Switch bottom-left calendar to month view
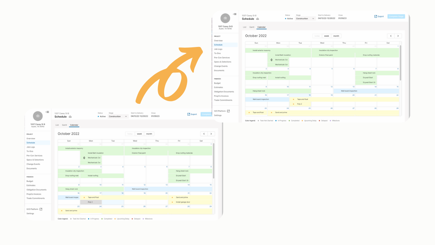Image resolution: width=435 pixels, height=245 pixels. tap(149, 134)
